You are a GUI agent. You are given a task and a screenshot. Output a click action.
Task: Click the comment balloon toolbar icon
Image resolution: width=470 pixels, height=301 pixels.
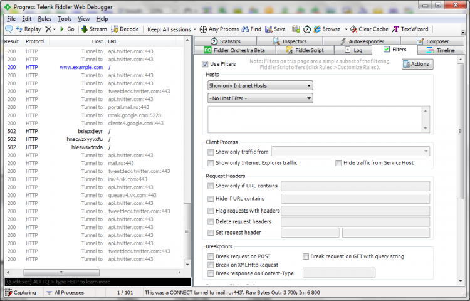coord(9,29)
